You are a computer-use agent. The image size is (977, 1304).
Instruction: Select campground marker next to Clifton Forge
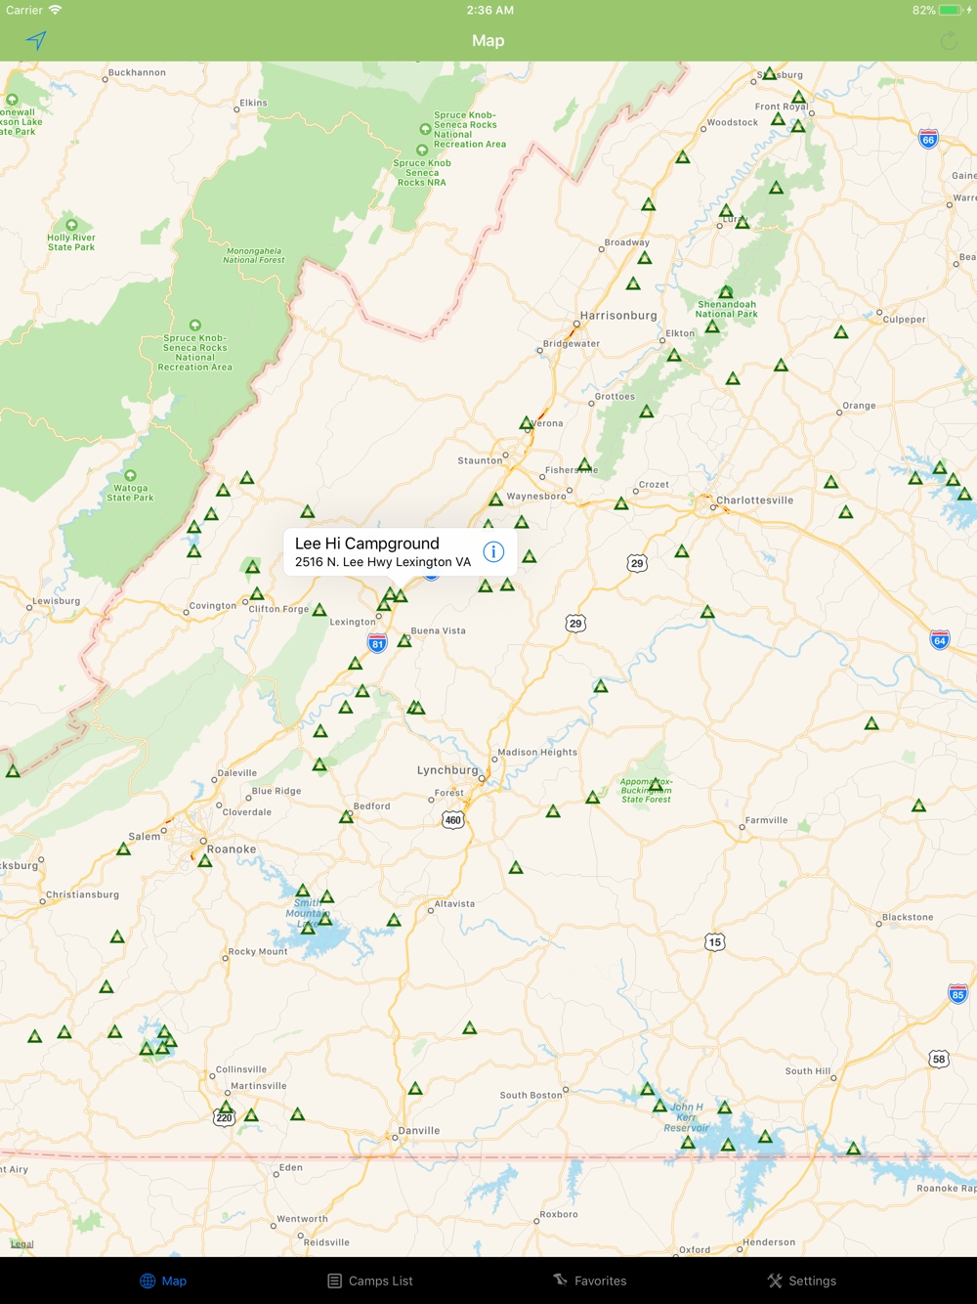257,593
